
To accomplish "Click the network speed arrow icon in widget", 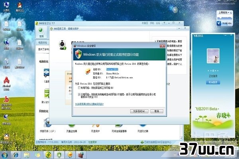I will [x=219, y=23].
